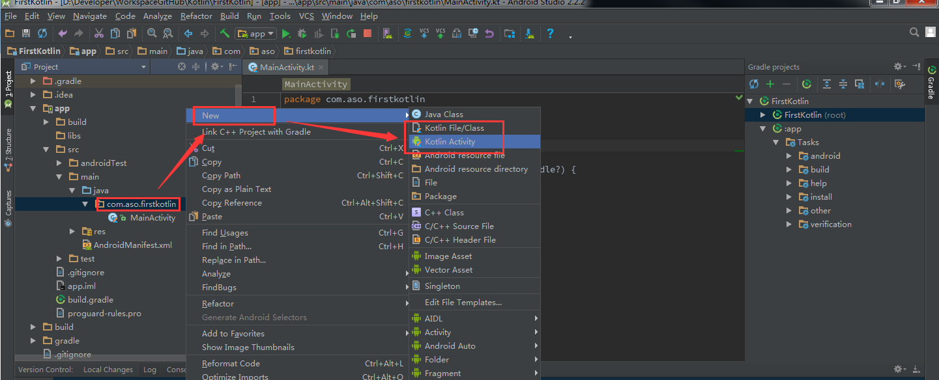Expand the .gradle folder

tap(33, 81)
